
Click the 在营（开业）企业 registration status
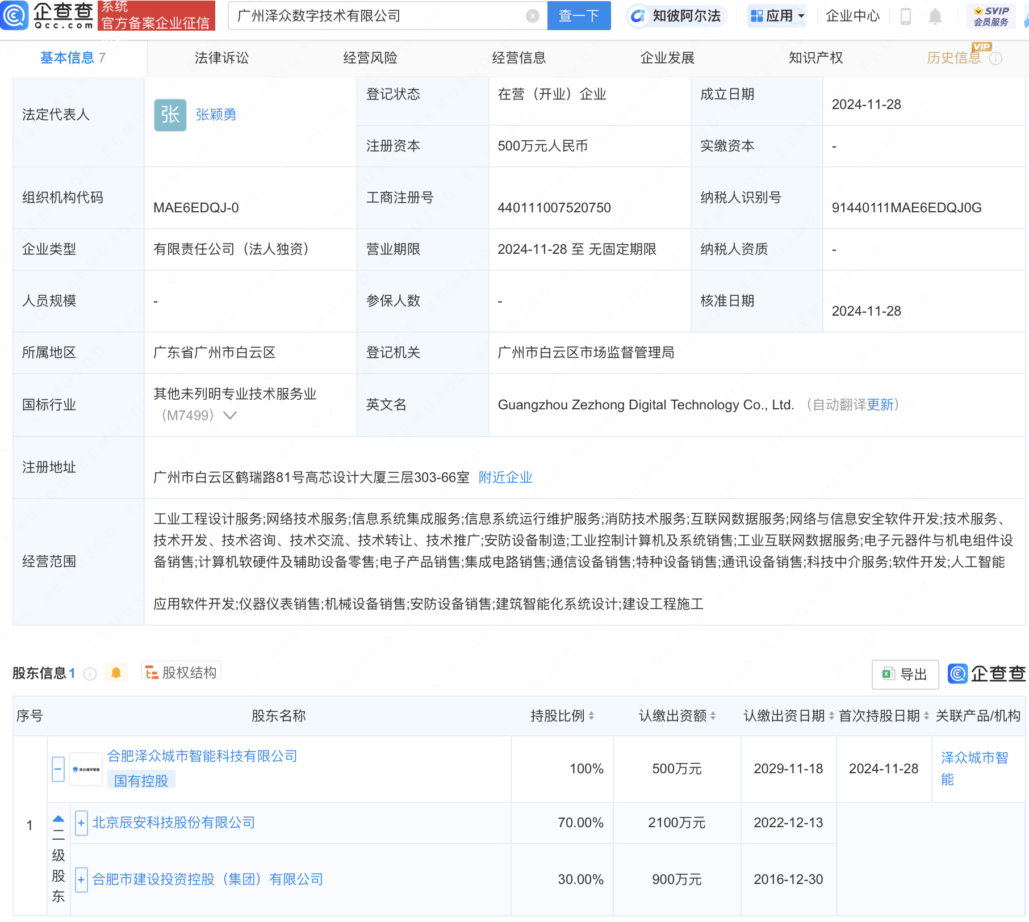pos(552,94)
